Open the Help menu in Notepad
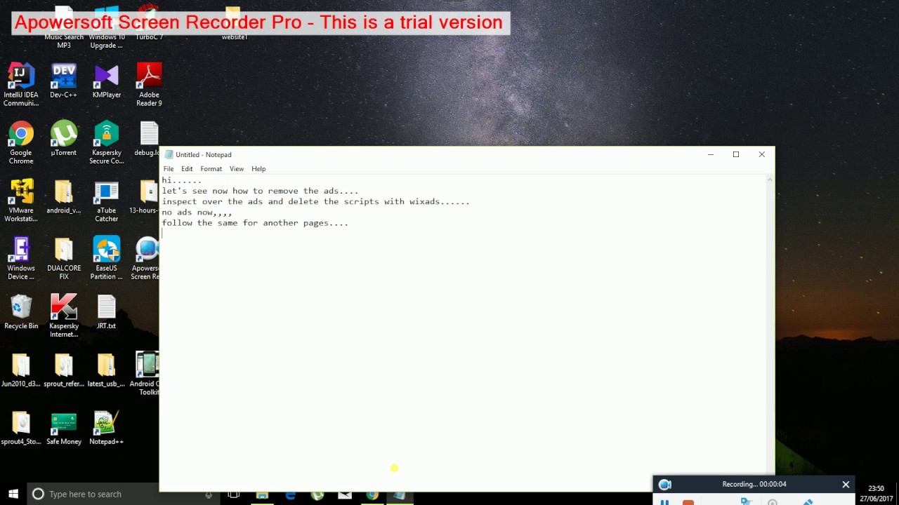Image resolution: width=899 pixels, height=505 pixels. point(258,169)
